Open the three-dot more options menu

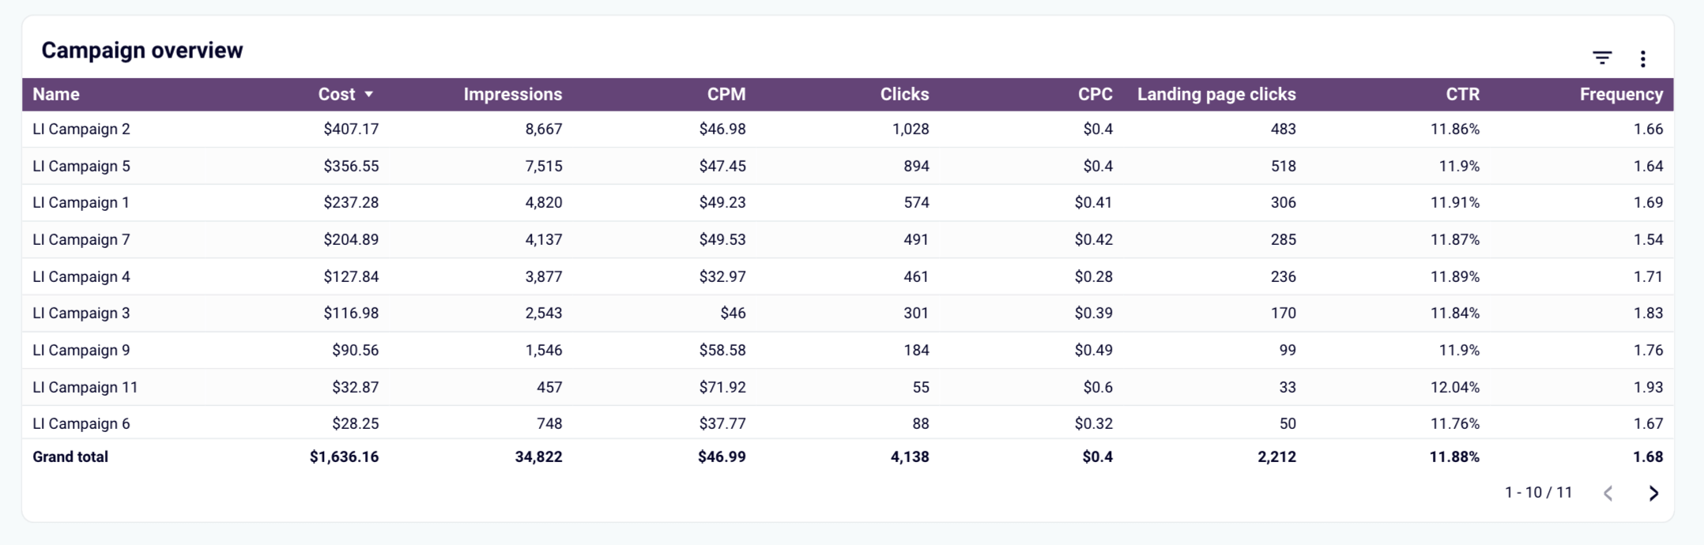click(1643, 58)
